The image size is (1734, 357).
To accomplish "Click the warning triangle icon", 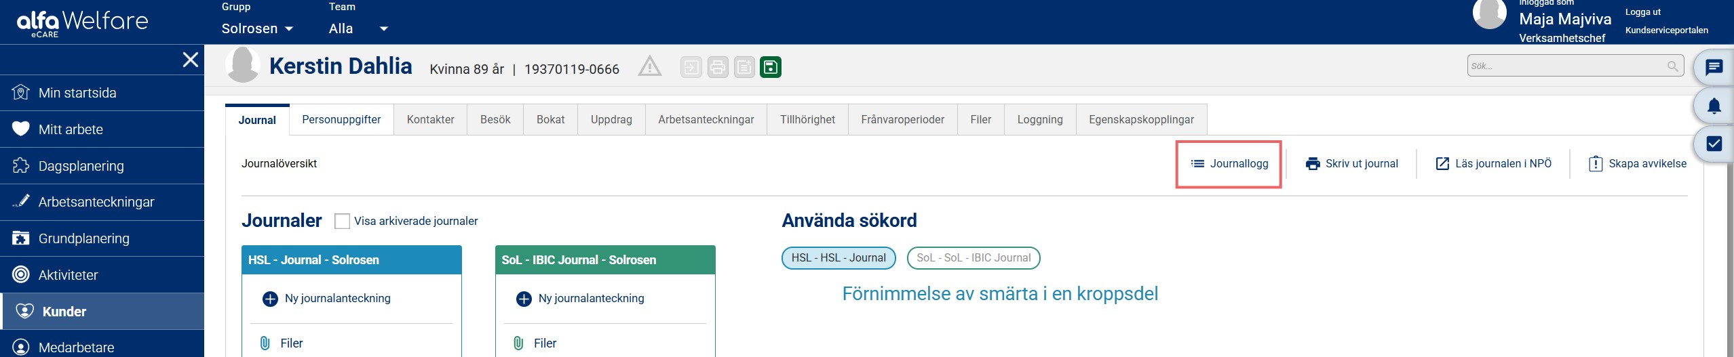I will tap(649, 66).
